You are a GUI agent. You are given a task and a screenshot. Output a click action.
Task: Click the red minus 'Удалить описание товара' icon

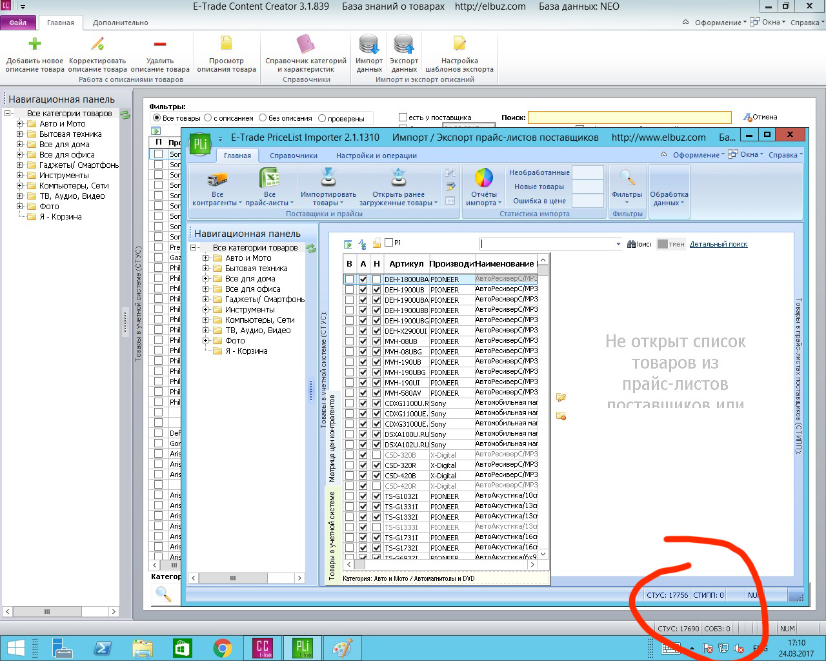click(160, 44)
